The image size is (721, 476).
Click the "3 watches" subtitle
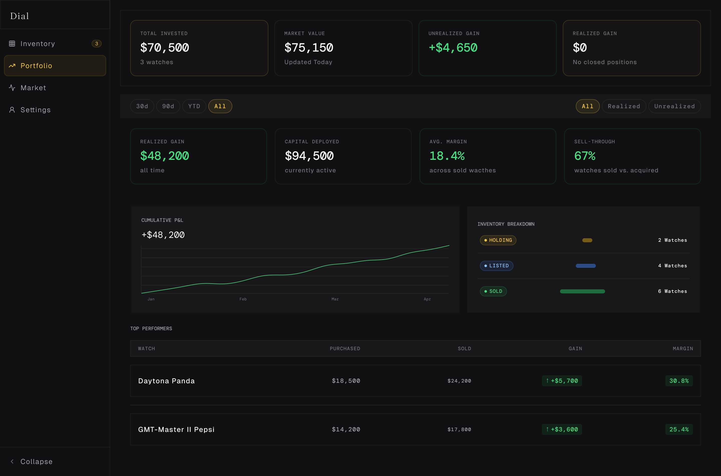click(156, 62)
